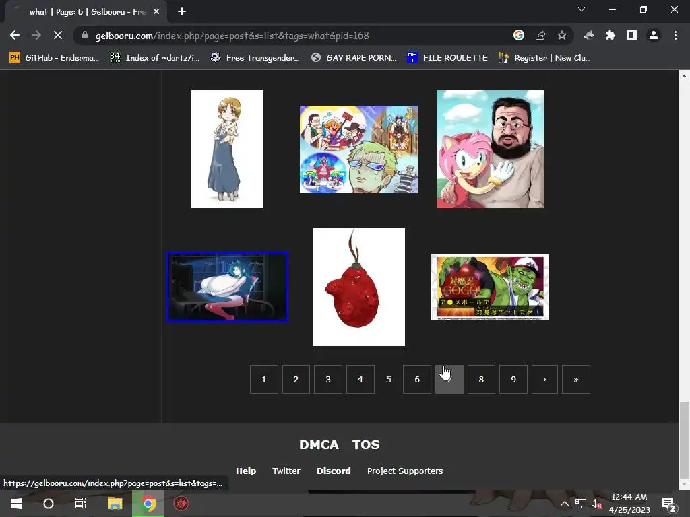Open the notification center icon
690x517 pixels.
tap(669, 504)
